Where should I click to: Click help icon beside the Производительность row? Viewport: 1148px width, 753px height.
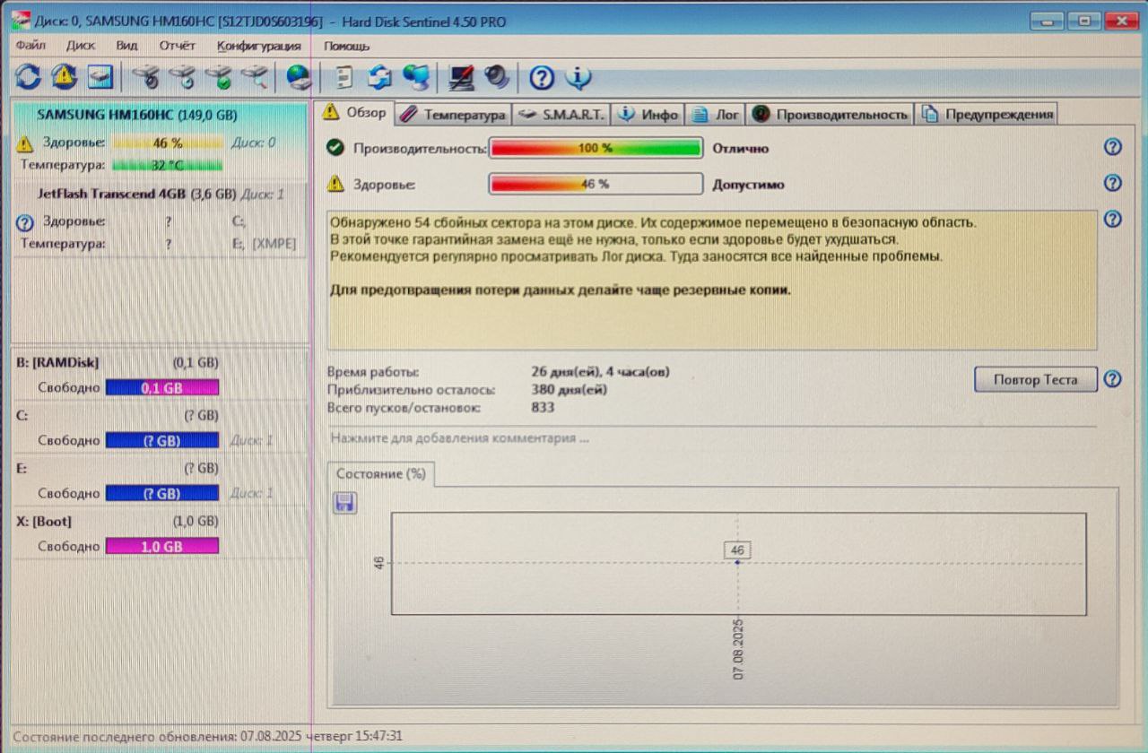pos(1113,148)
